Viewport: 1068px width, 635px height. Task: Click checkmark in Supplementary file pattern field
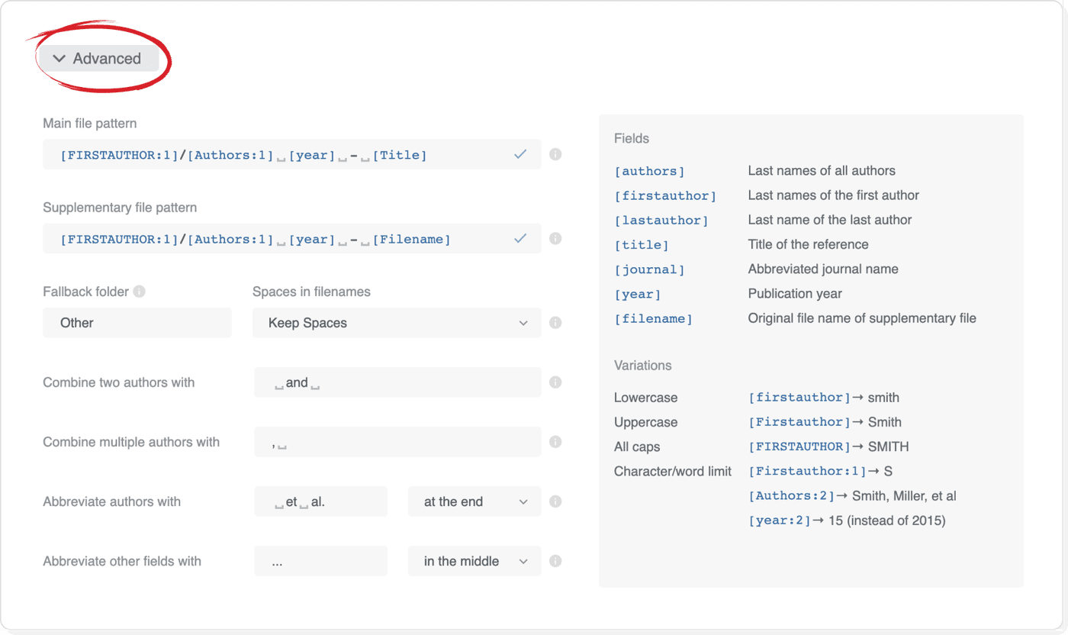tap(520, 238)
